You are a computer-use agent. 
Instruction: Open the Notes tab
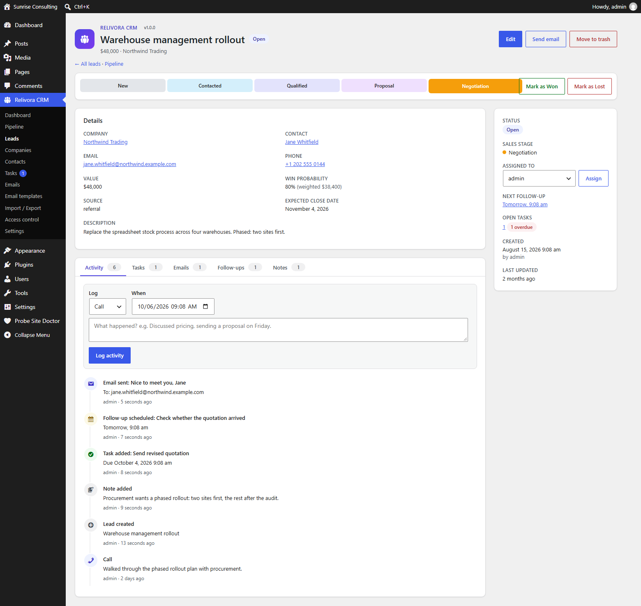click(289, 267)
